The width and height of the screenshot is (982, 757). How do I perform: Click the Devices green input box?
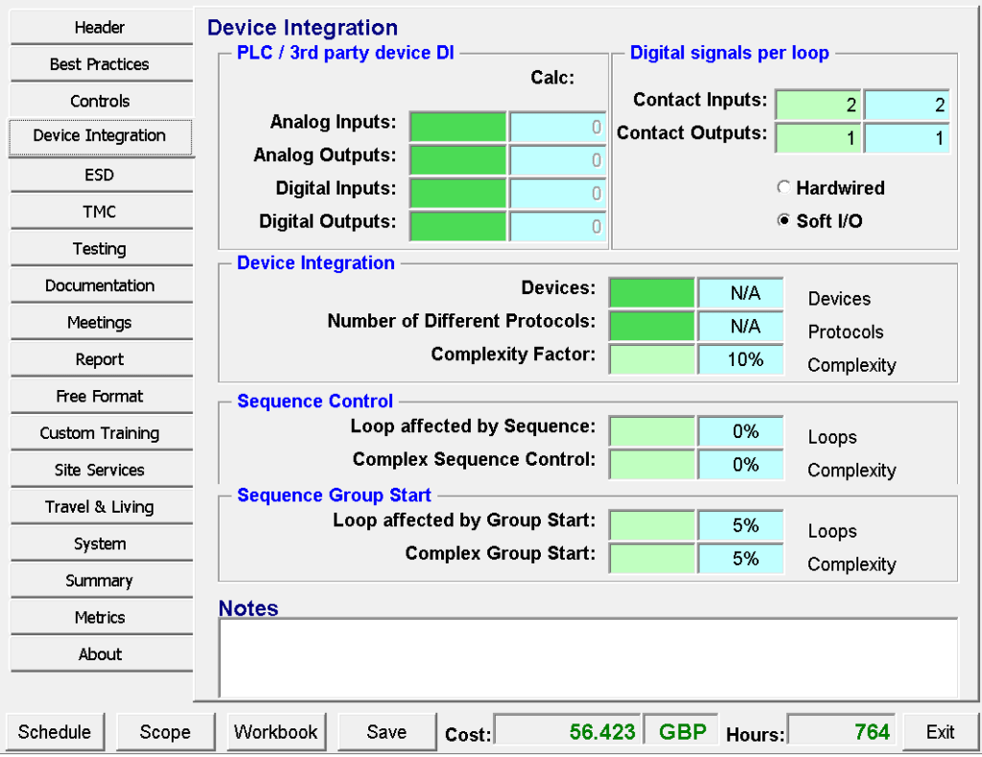click(651, 293)
